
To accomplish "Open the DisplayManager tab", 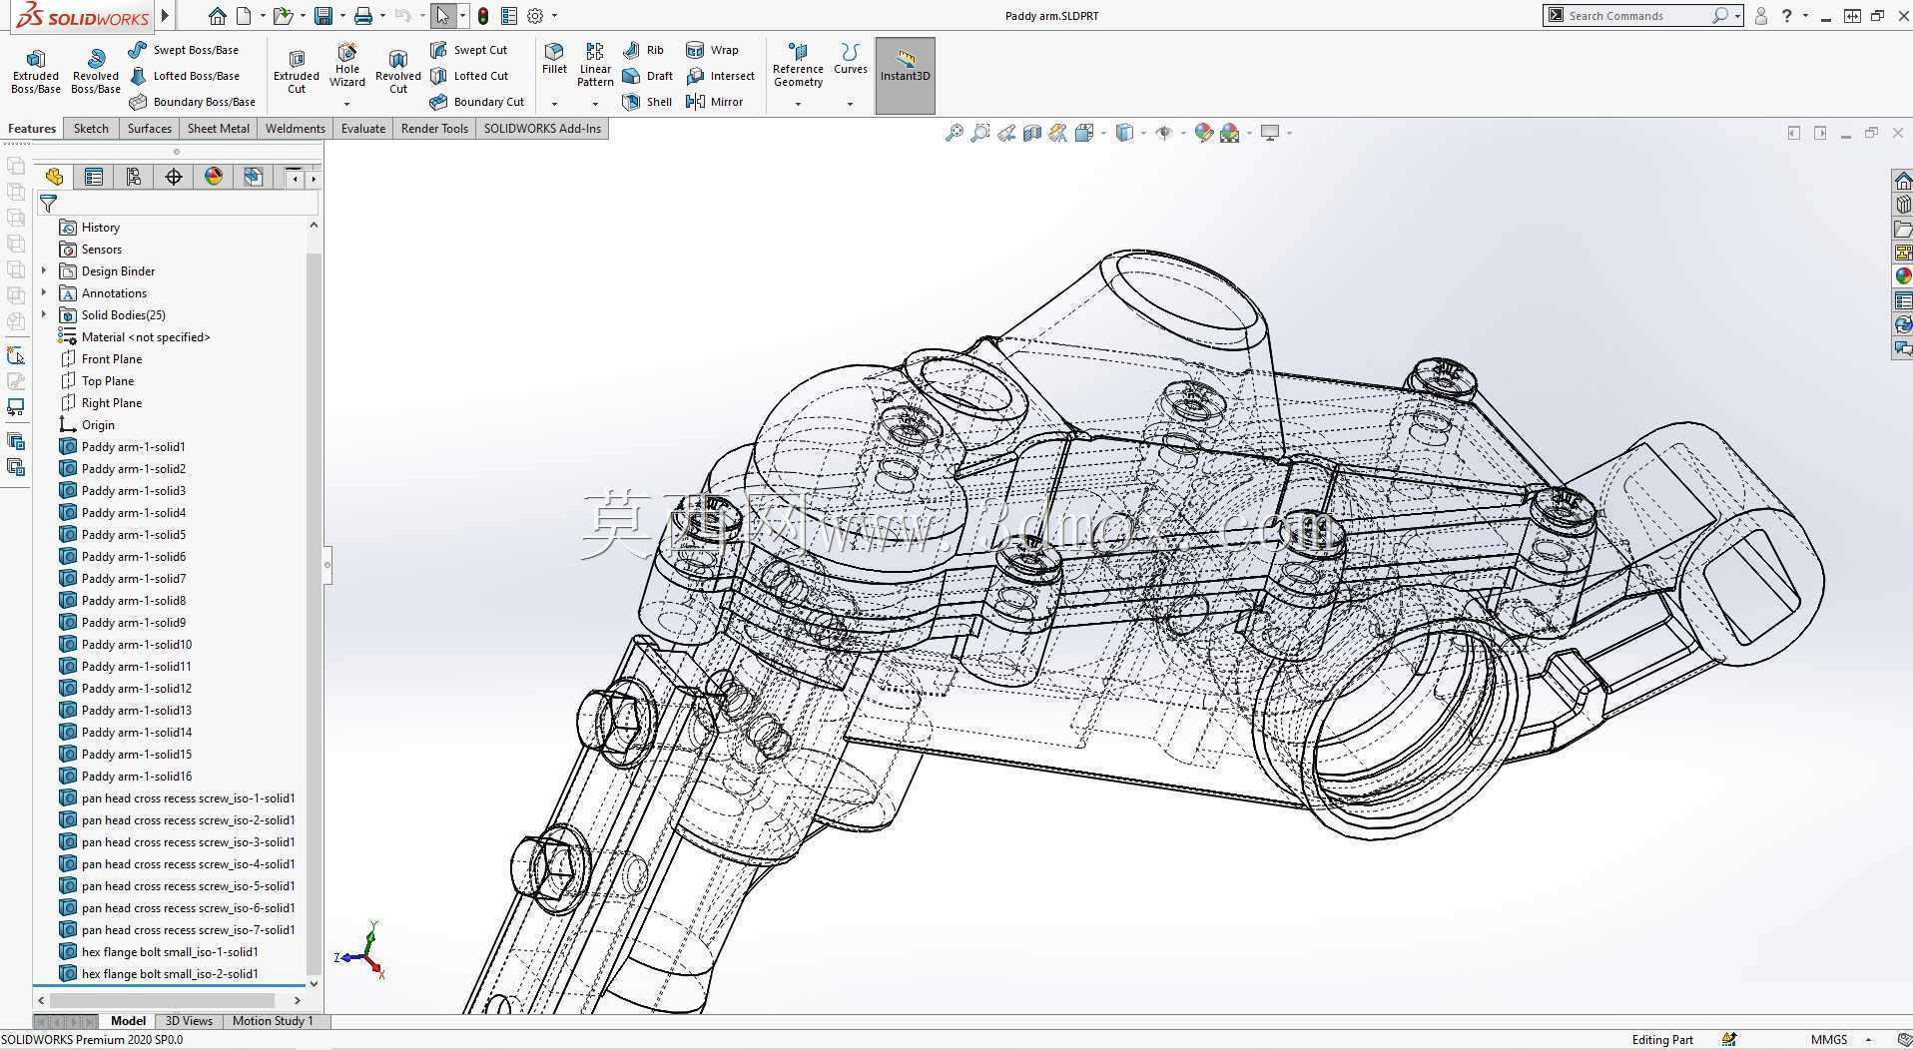I will [x=214, y=177].
